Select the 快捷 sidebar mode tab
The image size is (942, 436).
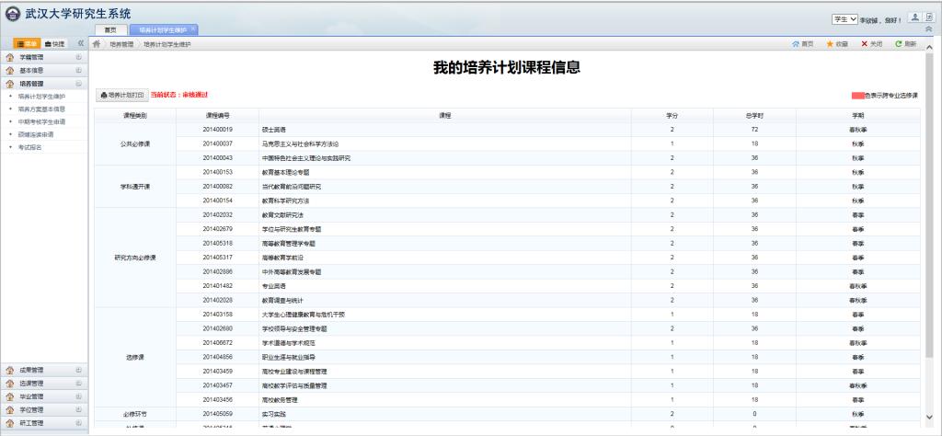[x=55, y=43]
